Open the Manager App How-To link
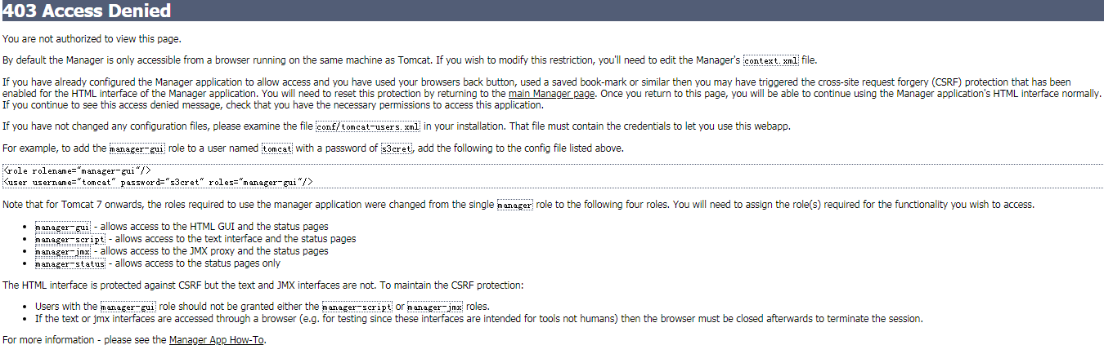This screenshot has height=345, width=1104. click(x=217, y=340)
